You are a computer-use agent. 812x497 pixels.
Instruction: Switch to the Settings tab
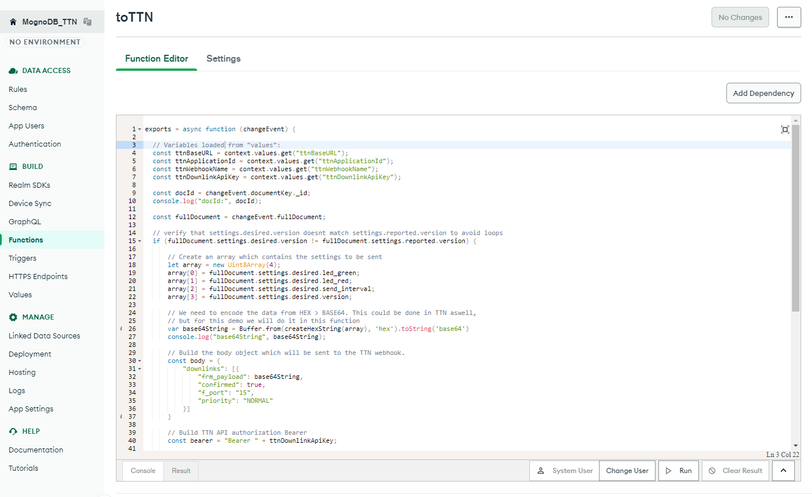(223, 59)
